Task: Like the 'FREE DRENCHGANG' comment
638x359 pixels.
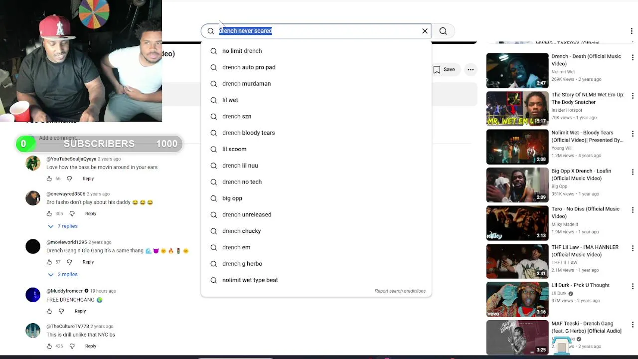Action: (x=49, y=311)
